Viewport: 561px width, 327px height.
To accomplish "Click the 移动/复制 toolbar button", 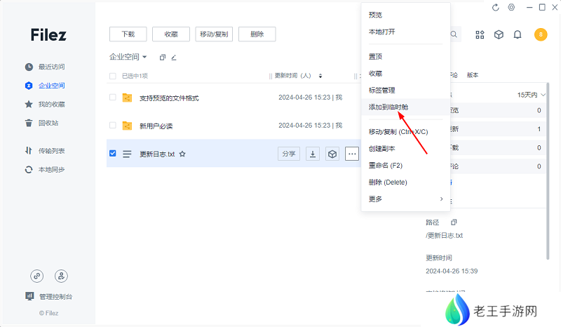I will coord(214,34).
